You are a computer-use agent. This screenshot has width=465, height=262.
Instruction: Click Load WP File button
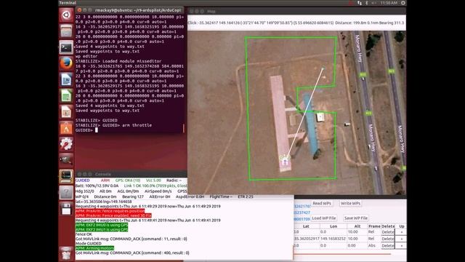coord(324,218)
